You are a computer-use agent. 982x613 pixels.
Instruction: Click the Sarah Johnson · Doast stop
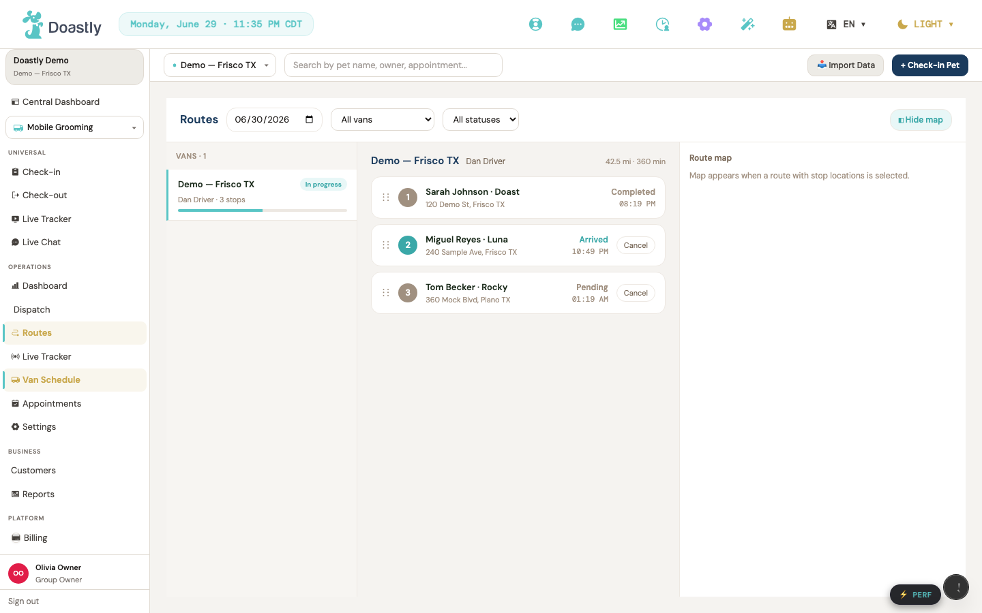click(518, 198)
